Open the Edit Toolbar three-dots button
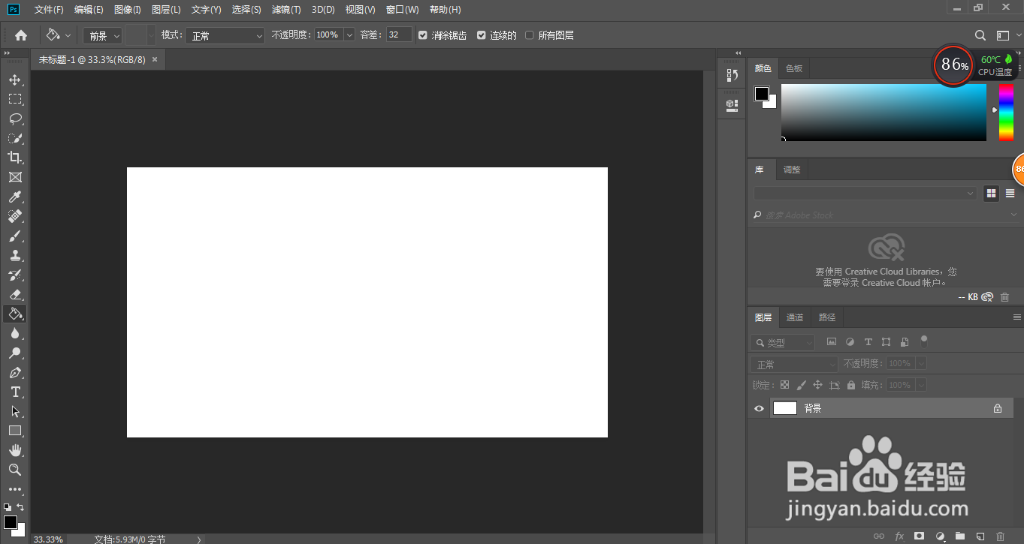This screenshot has height=544, width=1024. pyautogui.click(x=15, y=489)
